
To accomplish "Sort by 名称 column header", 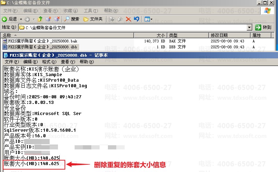I will click(67, 35).
